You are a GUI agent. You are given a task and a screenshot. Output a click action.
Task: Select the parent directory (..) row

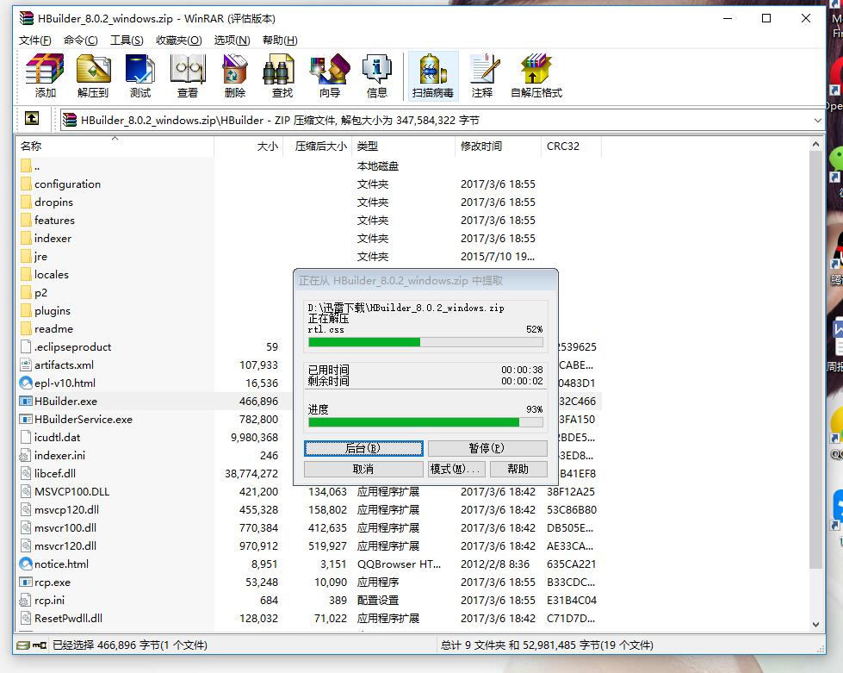pyautogui.click(x=308, y=166)
